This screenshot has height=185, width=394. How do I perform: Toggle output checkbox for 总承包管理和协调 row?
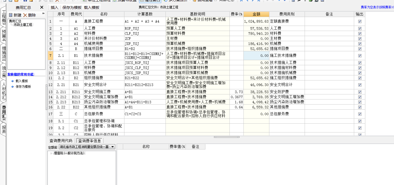tap(360, 121)
